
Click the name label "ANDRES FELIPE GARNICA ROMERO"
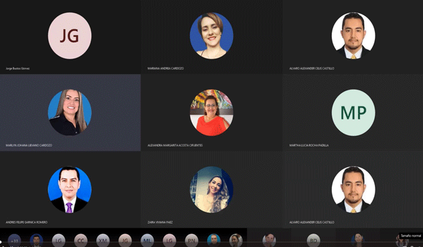pos(27,222)
